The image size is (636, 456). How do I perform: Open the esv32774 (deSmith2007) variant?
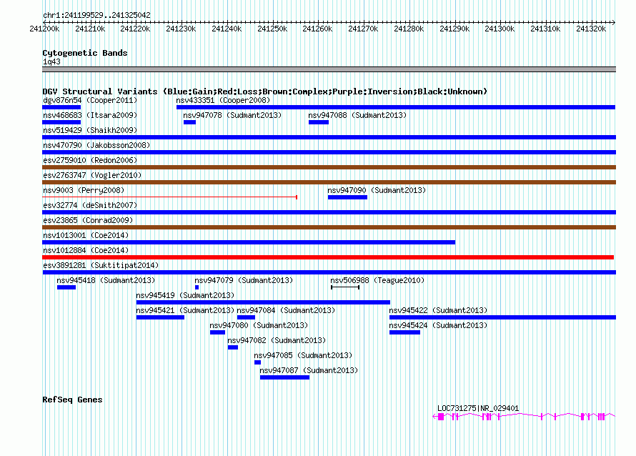90,205
